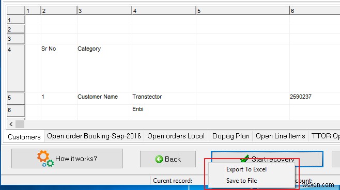Select column header 2
The image size is (340, 190).
pyautogui.click(x=59, y=11)
